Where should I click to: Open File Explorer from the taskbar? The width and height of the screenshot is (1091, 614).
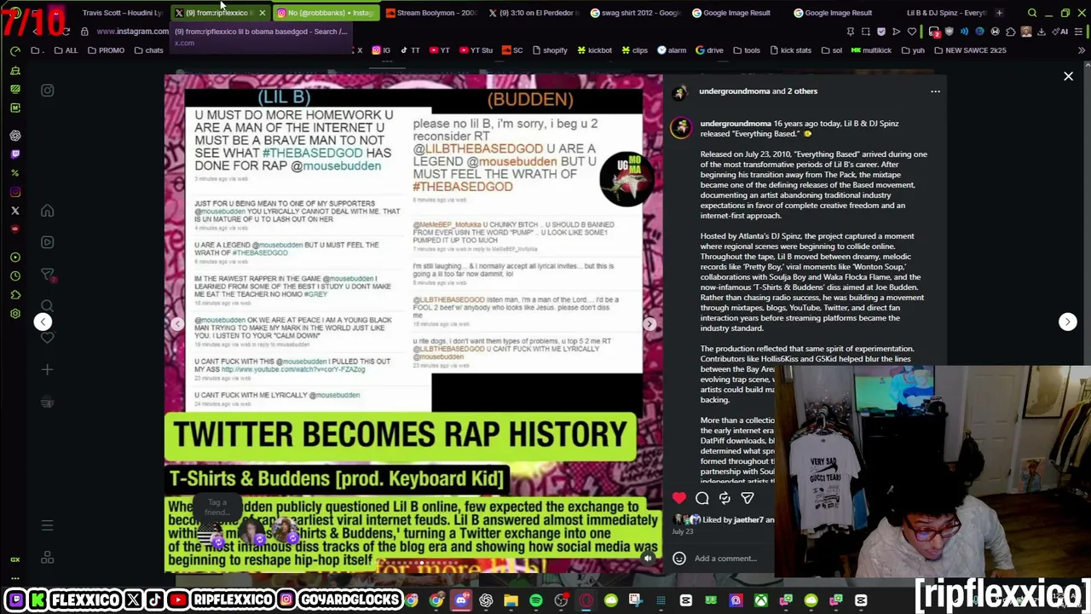coord(511,601)
